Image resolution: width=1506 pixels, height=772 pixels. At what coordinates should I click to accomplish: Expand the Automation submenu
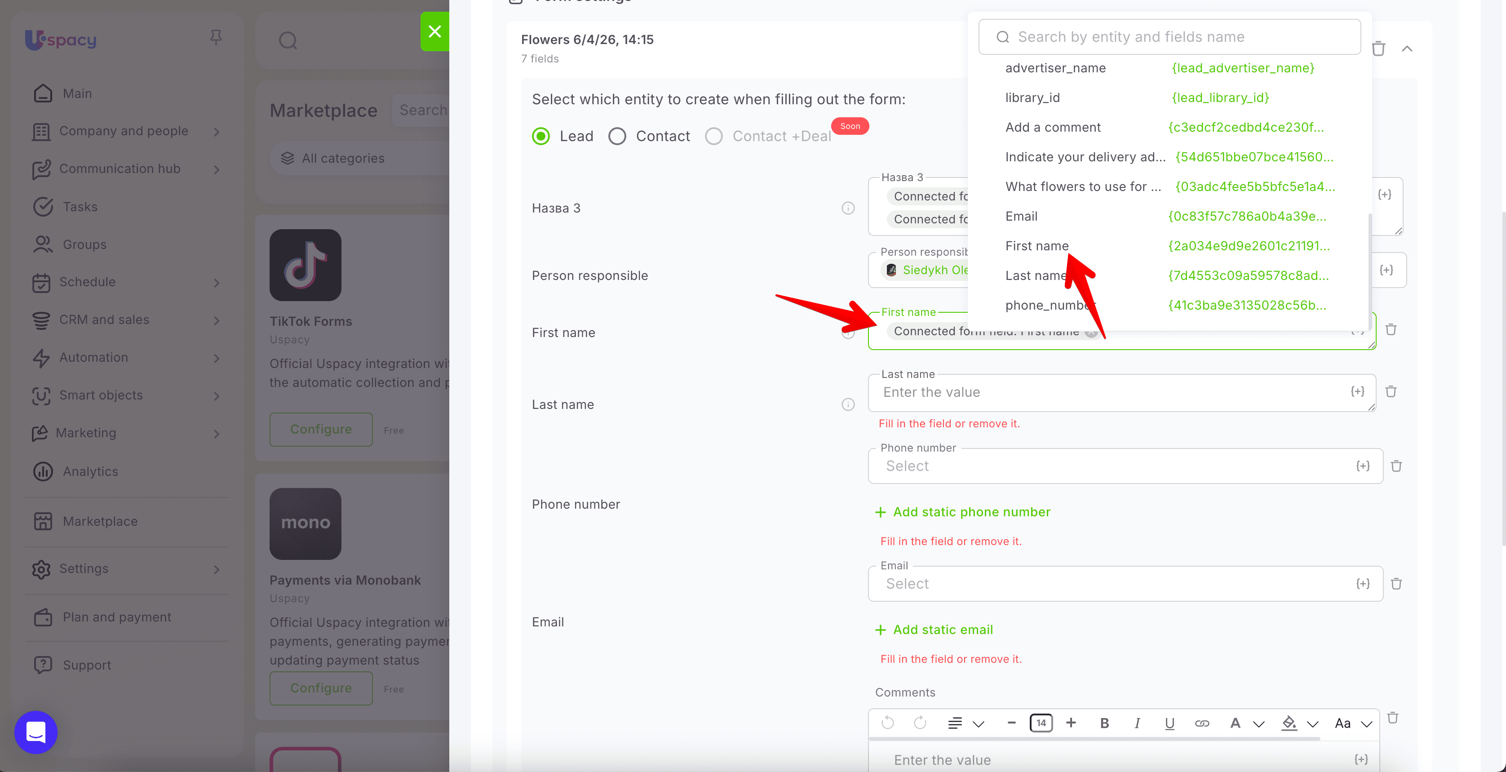[x=216, y=358]
